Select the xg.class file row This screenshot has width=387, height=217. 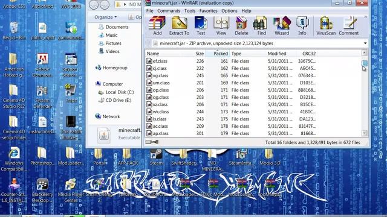[x=231, y=75]
